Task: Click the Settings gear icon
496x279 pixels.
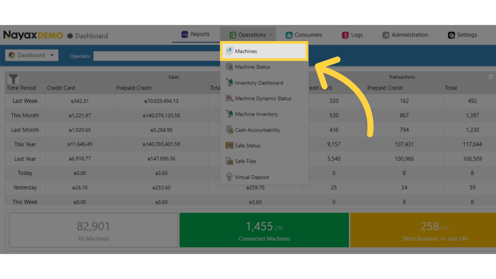Action: click(x=451, y=35)
